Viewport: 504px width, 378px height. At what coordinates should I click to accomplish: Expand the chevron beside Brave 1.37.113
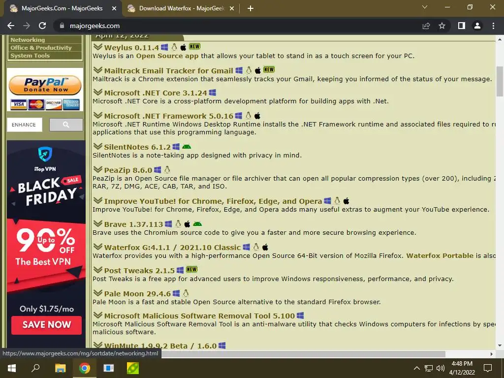click(x=98, y=224)
